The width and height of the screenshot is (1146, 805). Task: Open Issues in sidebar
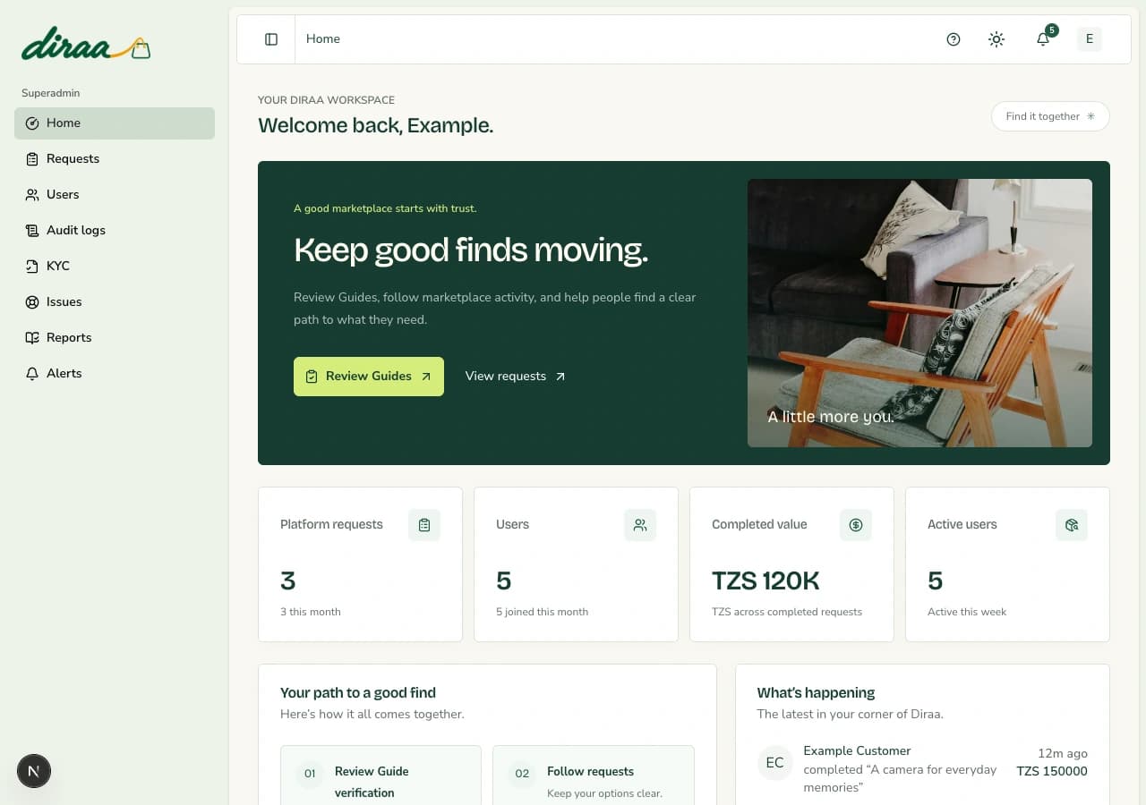pos(115,302)
